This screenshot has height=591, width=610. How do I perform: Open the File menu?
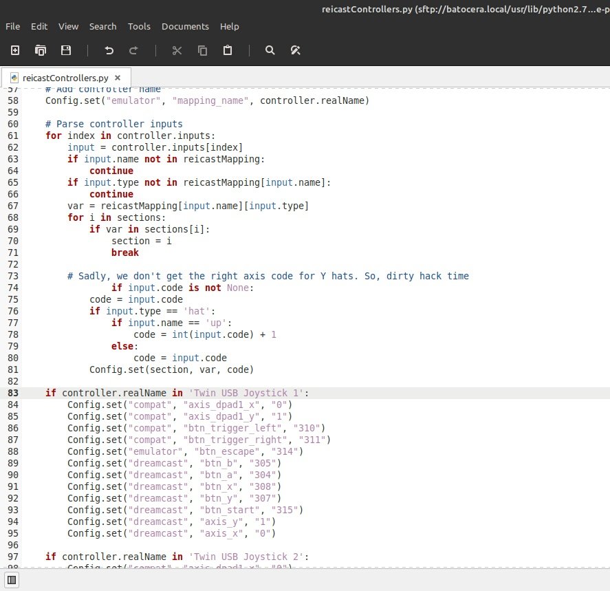[x=12, y=26]
